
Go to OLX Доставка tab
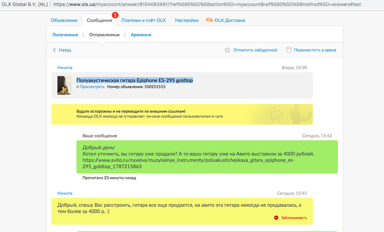tap(230, 20)
